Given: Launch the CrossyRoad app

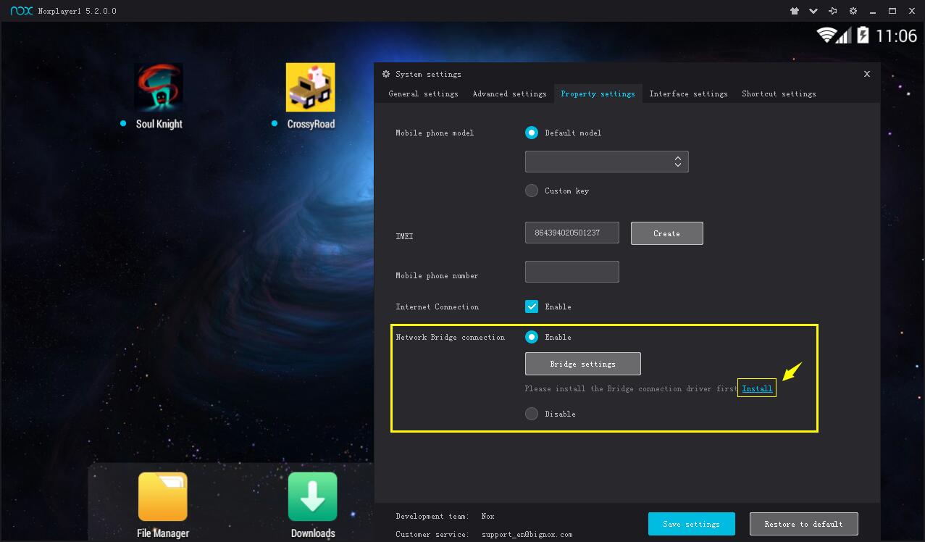Looking at the screenshot, I should click(x=310, y=88).
